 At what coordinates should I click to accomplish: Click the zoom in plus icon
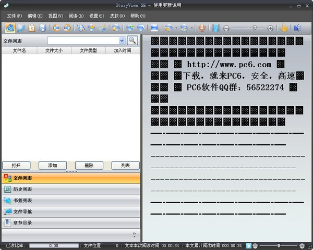(x=270, y=28)
